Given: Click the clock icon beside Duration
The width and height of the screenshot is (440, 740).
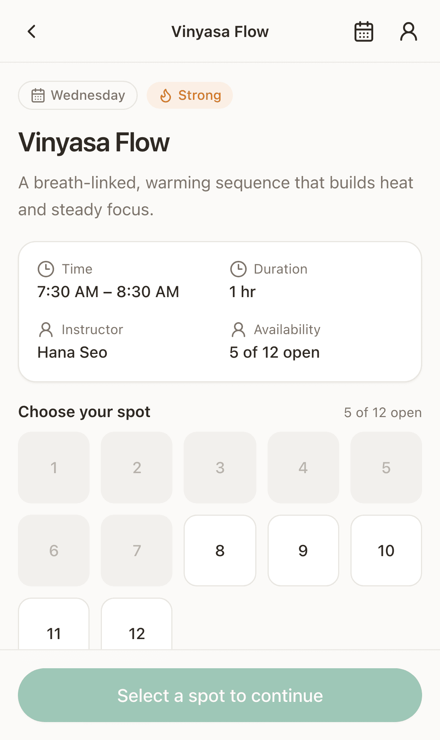Looking at the screenshot, I should 238,269.
